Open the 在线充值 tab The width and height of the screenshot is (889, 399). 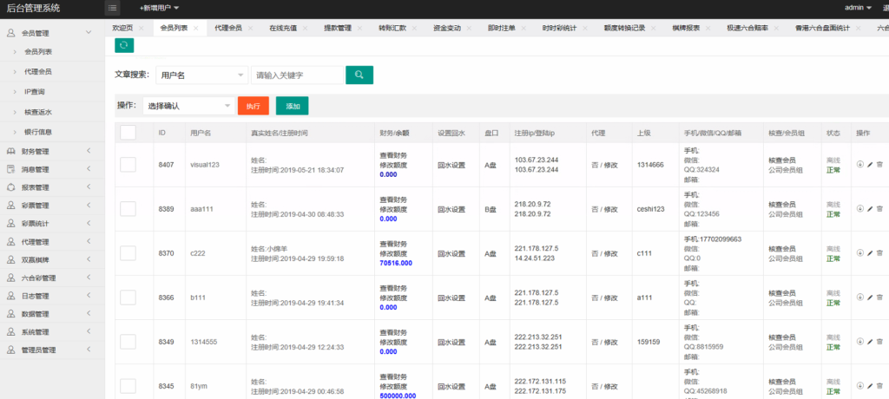[282, 28]
